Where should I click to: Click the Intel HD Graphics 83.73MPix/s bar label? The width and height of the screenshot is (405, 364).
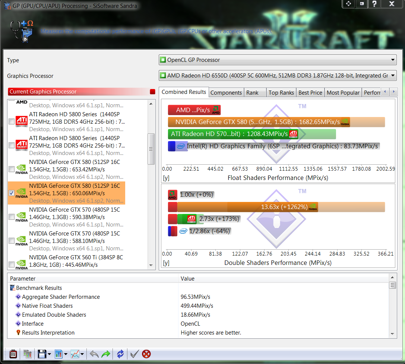point(282,146)
